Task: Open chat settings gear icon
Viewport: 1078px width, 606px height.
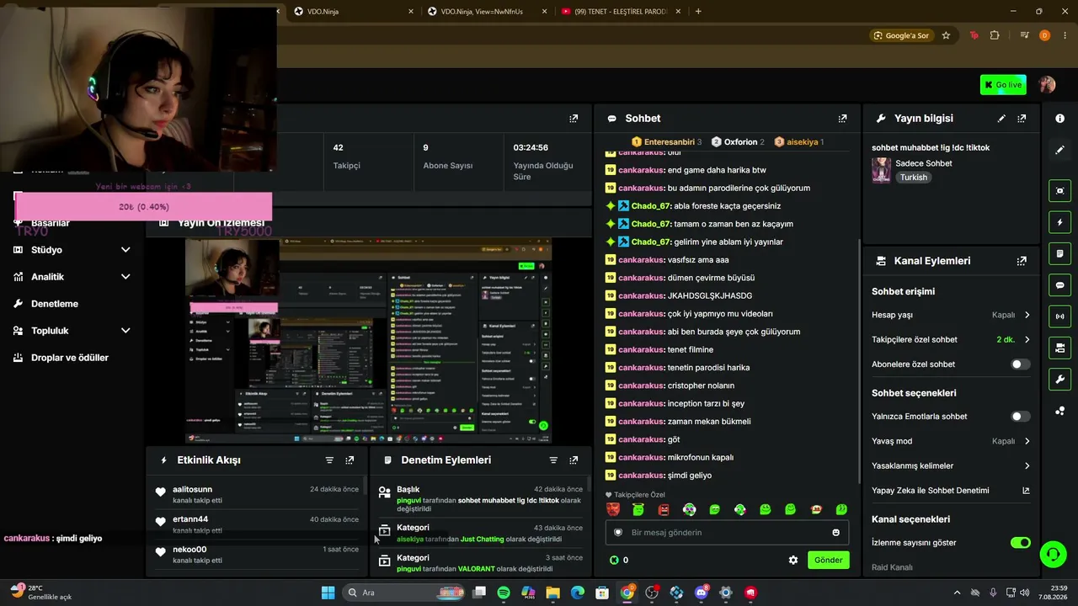Action: pyautogui.click(x=792, y=560)
